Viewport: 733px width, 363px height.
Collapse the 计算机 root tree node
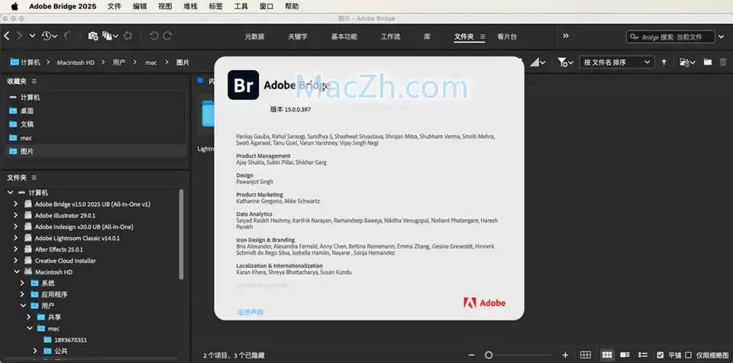coord(10,192)
